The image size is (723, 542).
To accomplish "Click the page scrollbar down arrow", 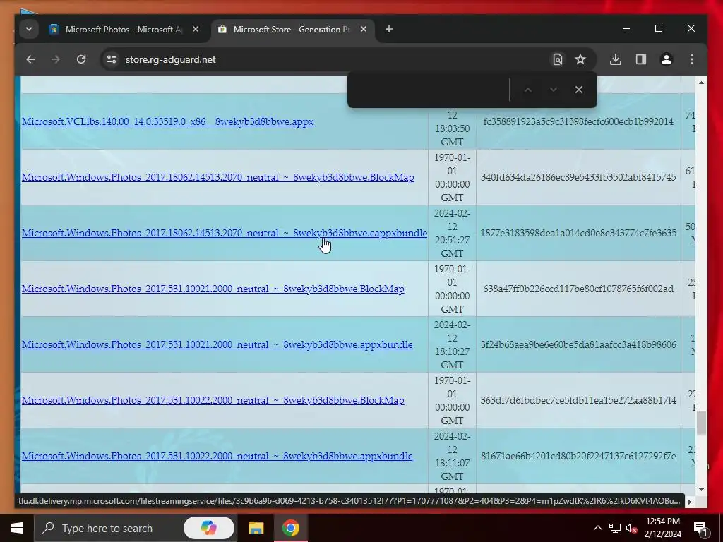I will (701, 490).
